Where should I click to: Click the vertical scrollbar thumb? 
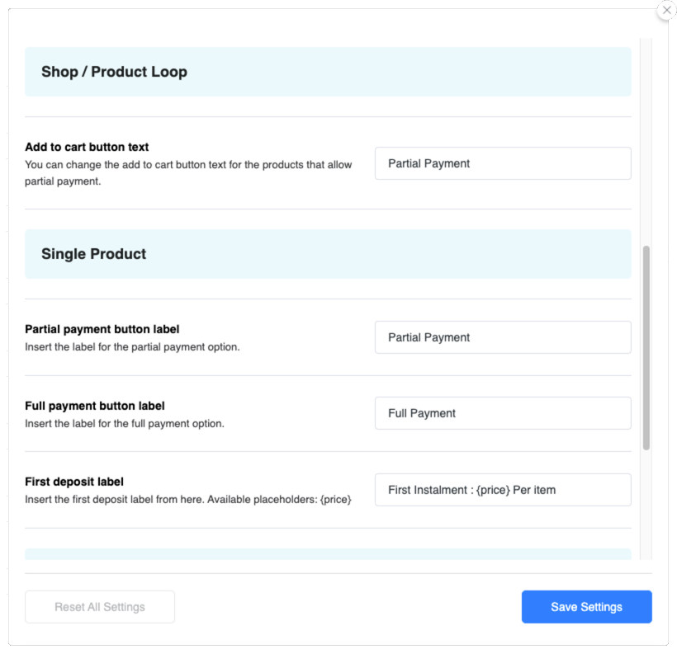[x=646, y=348]
